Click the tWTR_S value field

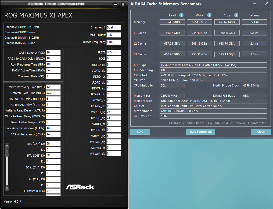(53, 116)
